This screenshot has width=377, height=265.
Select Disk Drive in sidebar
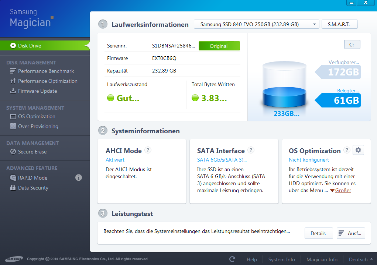pos(45,46)
